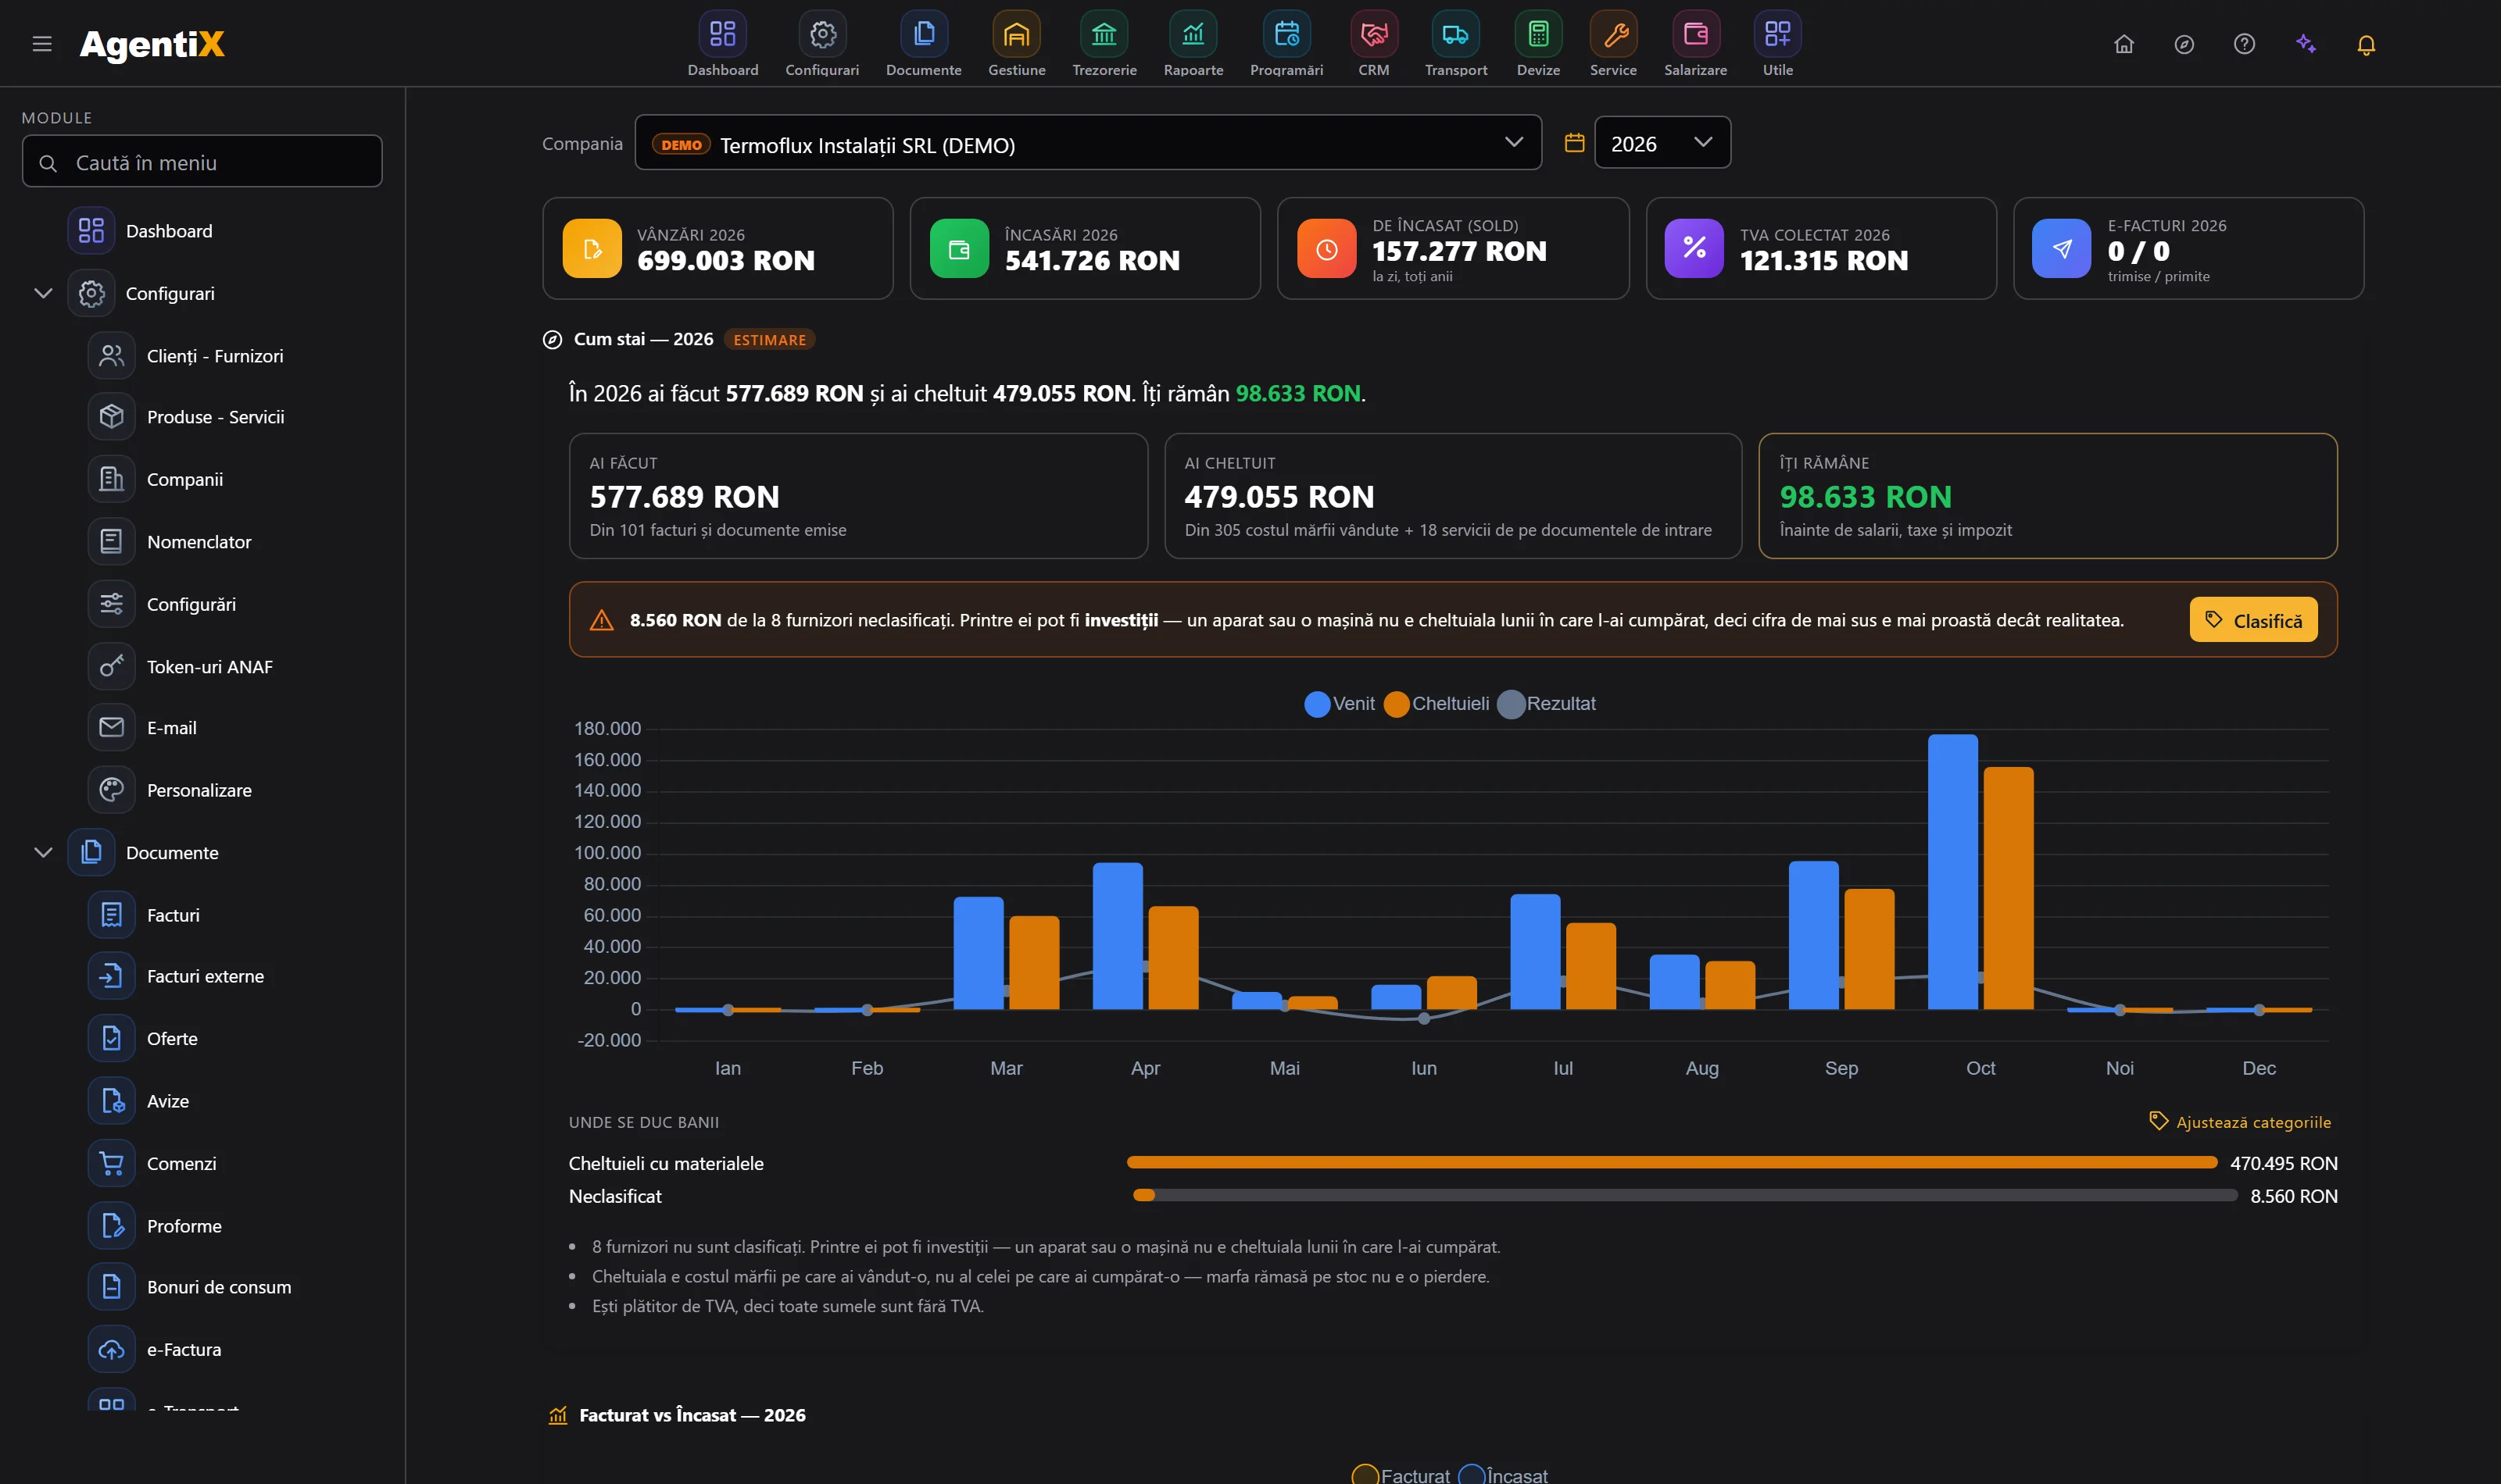Open notifications bell icon
2501x1484 pixels.
click(x=2366, y=44)
